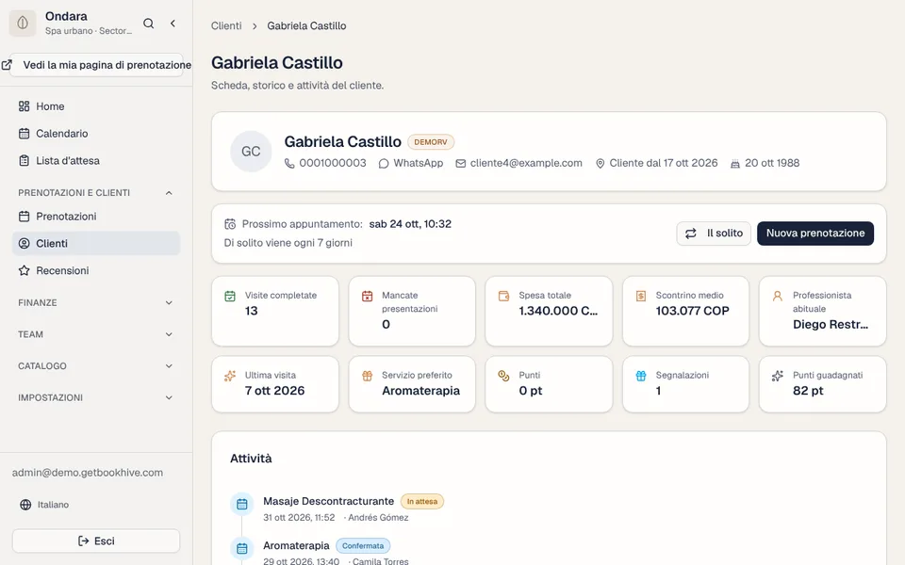The width and height of the screenshot is (905, 565).
Task: Click the 7 ott 2026 last visit date
Action: click(274, 390)
